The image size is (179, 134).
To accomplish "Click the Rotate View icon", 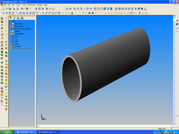I will pos(87,9).
